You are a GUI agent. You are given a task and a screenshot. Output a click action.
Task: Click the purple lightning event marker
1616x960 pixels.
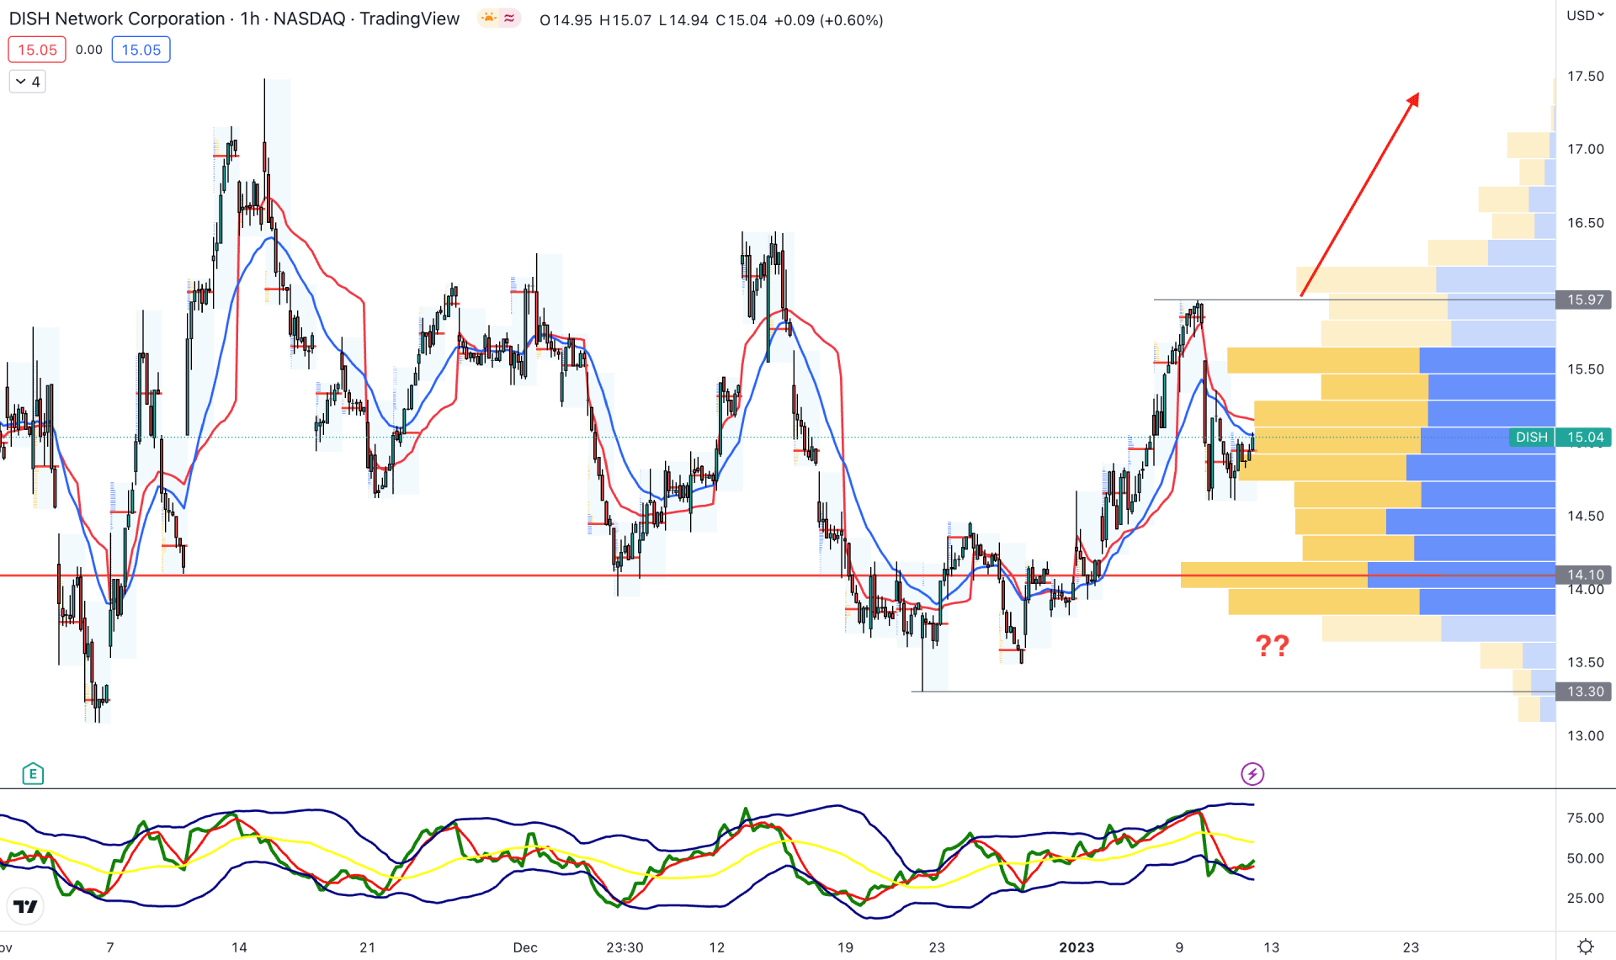click(x=1252, y=773)
